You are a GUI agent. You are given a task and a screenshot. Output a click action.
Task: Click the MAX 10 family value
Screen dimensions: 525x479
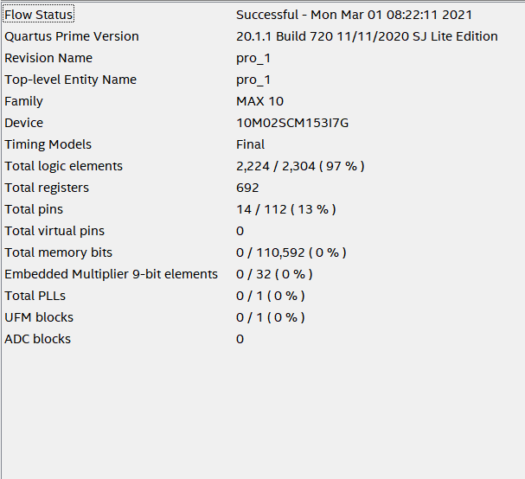pos(259,101)
